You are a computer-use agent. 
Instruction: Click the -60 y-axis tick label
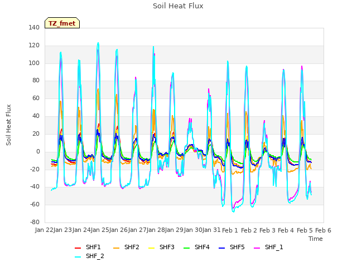[35, 205]
